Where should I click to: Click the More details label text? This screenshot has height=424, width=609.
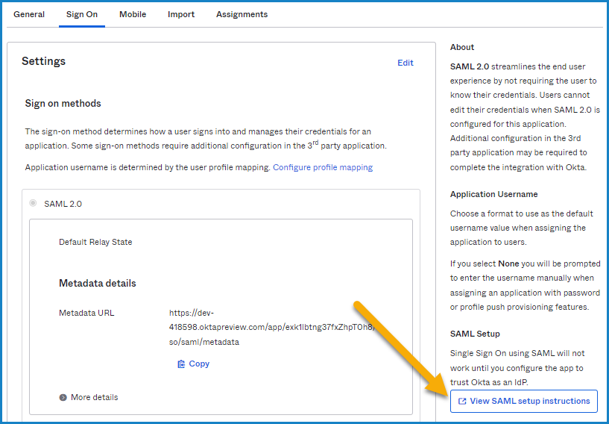tap(95, 397)
